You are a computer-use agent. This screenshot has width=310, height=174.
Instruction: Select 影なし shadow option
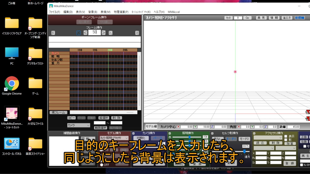point(219,139)
